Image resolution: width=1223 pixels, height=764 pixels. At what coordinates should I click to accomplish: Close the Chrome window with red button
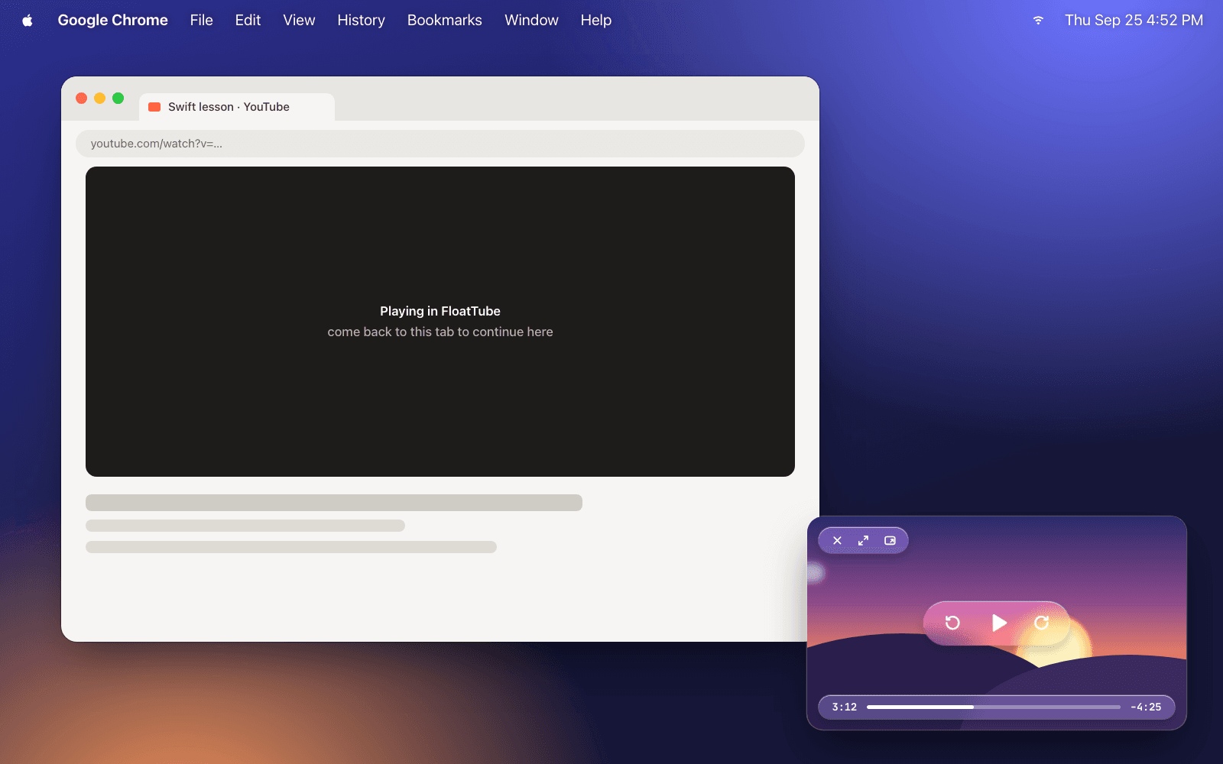[82, 98]
